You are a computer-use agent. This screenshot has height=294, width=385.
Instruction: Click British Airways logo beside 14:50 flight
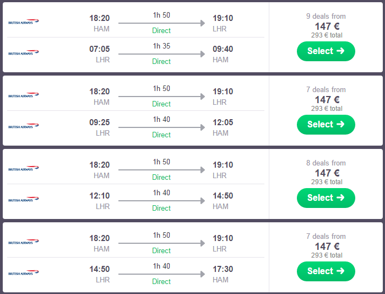pos(24,273)
